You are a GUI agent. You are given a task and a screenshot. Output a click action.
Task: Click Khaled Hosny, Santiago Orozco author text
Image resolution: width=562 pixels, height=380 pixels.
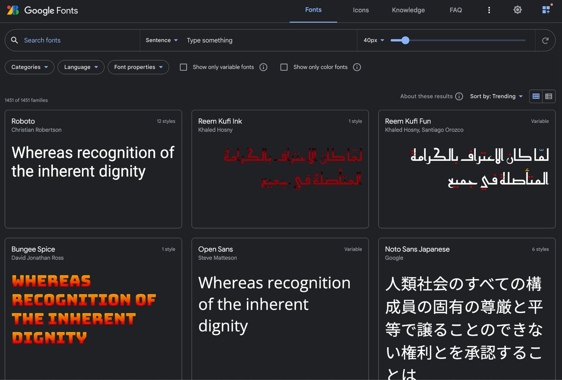[424, 130]
